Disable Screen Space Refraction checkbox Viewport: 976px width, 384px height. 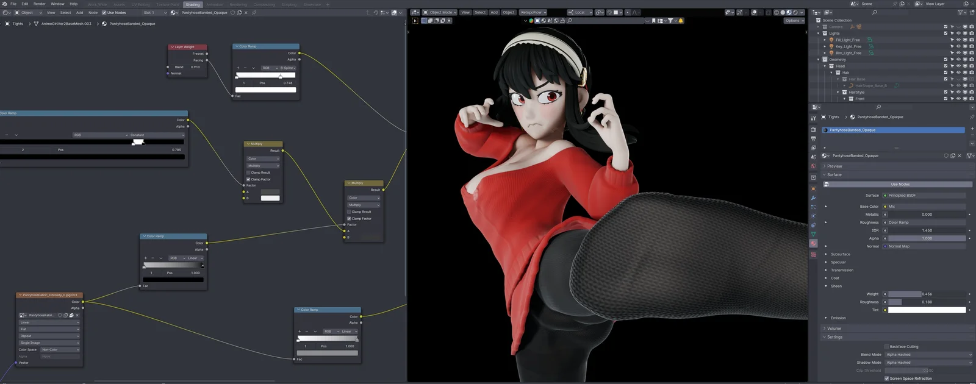pyautogui.click(x=887, y=379)
